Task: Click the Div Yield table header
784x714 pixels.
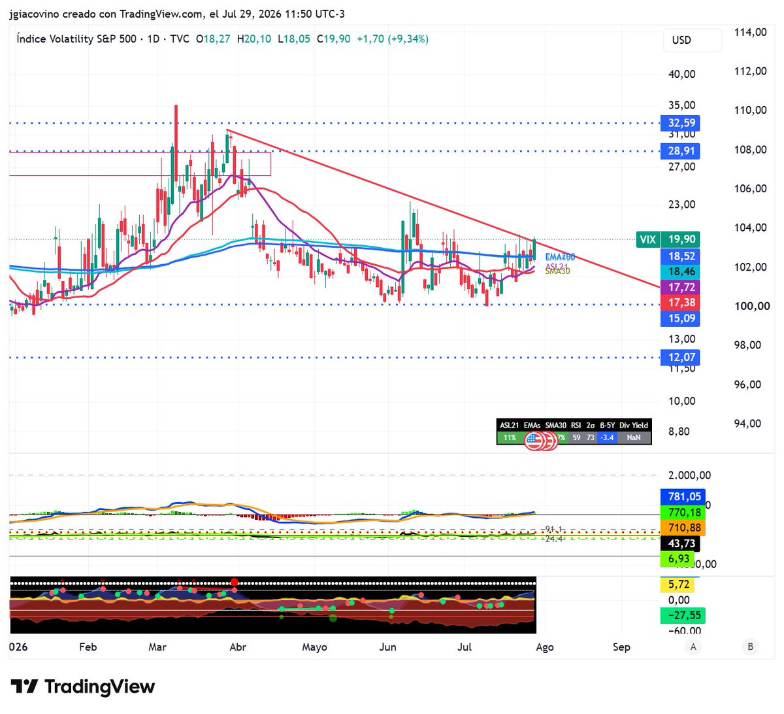Action: tap(634, 425)
